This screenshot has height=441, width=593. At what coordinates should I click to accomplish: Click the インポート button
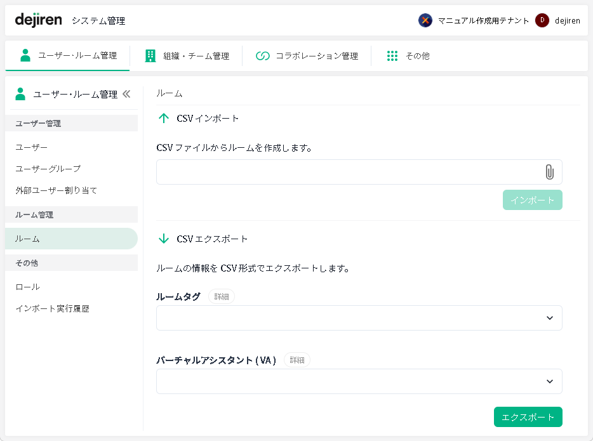coord(532,200)
